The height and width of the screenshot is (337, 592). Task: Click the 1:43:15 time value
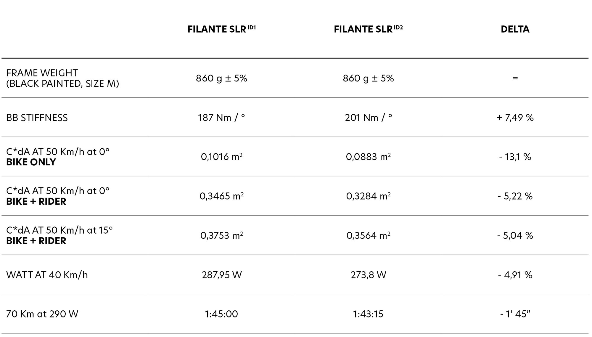click(x=368, y=314)
